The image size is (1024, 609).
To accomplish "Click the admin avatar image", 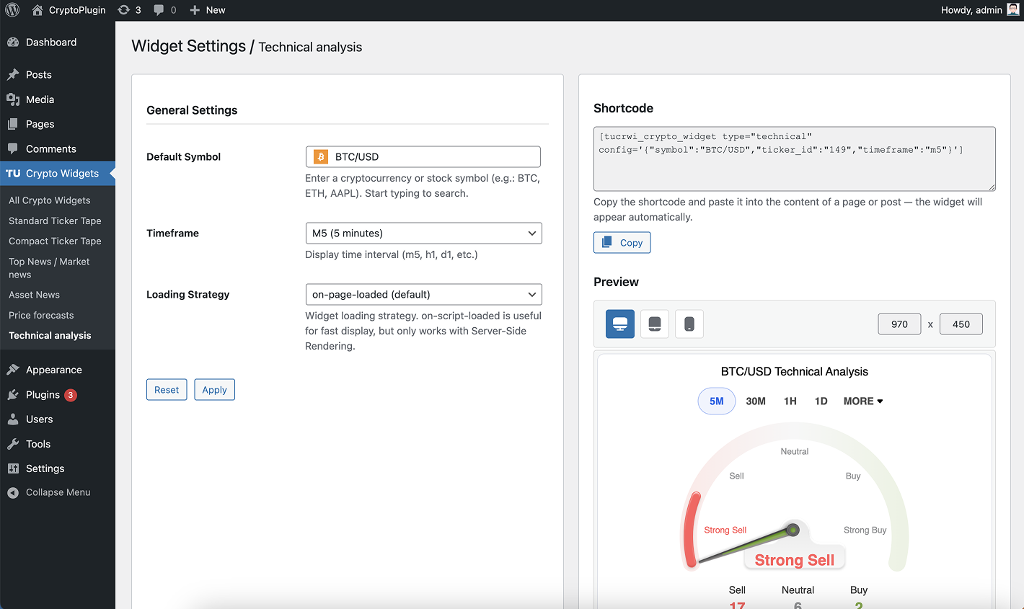I will point(1012,10).
